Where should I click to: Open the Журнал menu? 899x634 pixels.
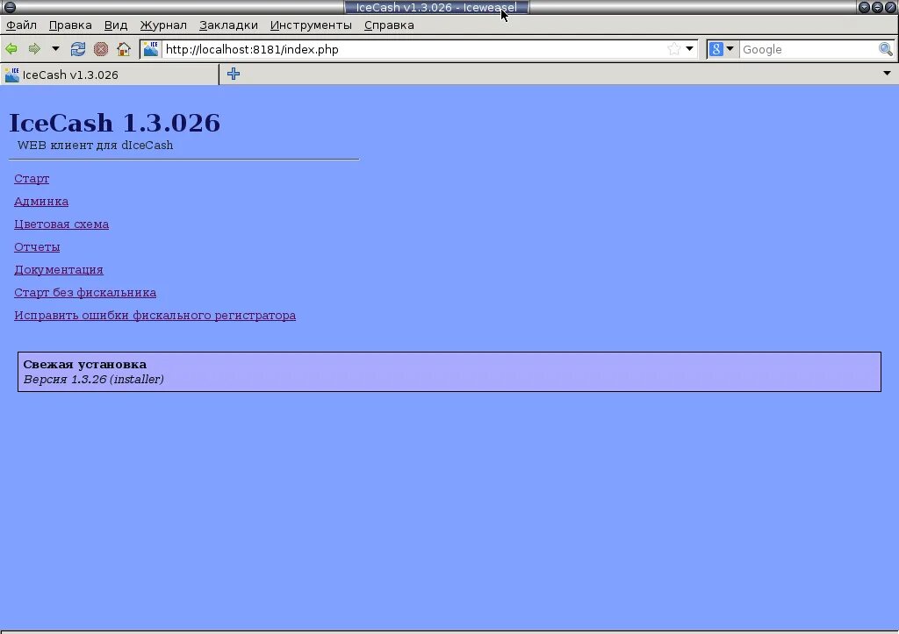coord(163,25)
